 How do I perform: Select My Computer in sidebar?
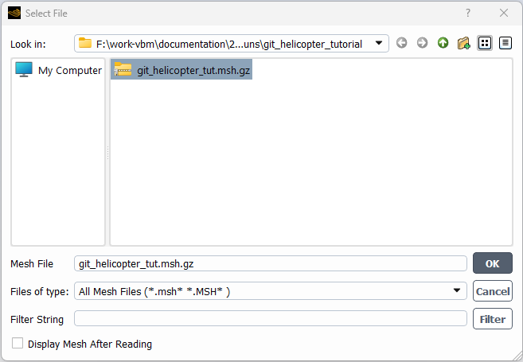click(58, 70)
